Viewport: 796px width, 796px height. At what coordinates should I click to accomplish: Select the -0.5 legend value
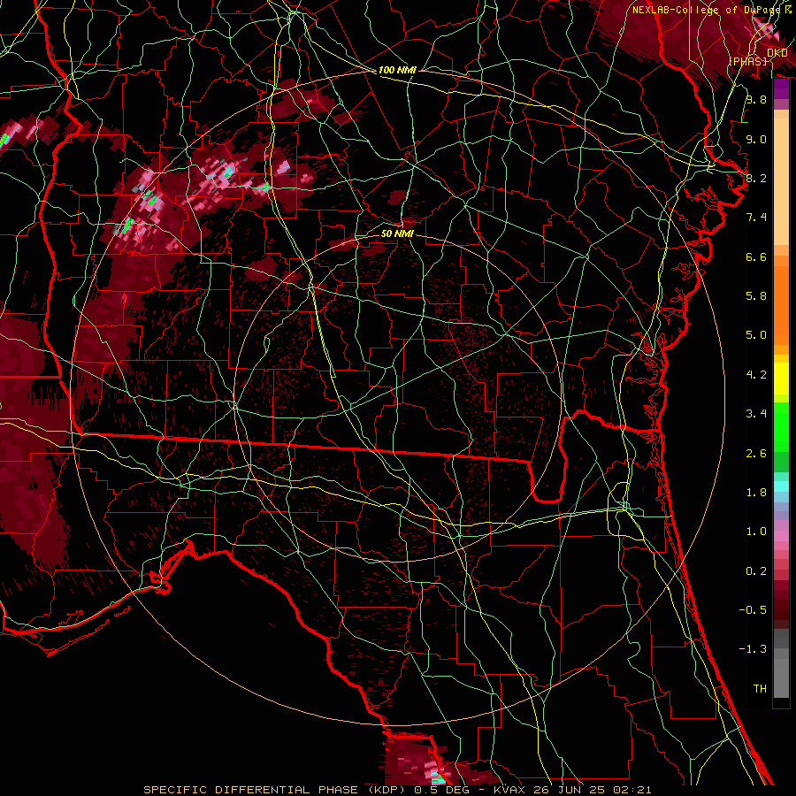pyautogui.click(x=753, y=610)
